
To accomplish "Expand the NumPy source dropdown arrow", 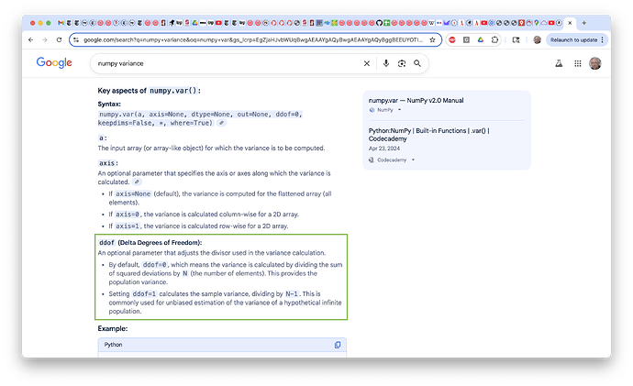I will pos(400,110).
